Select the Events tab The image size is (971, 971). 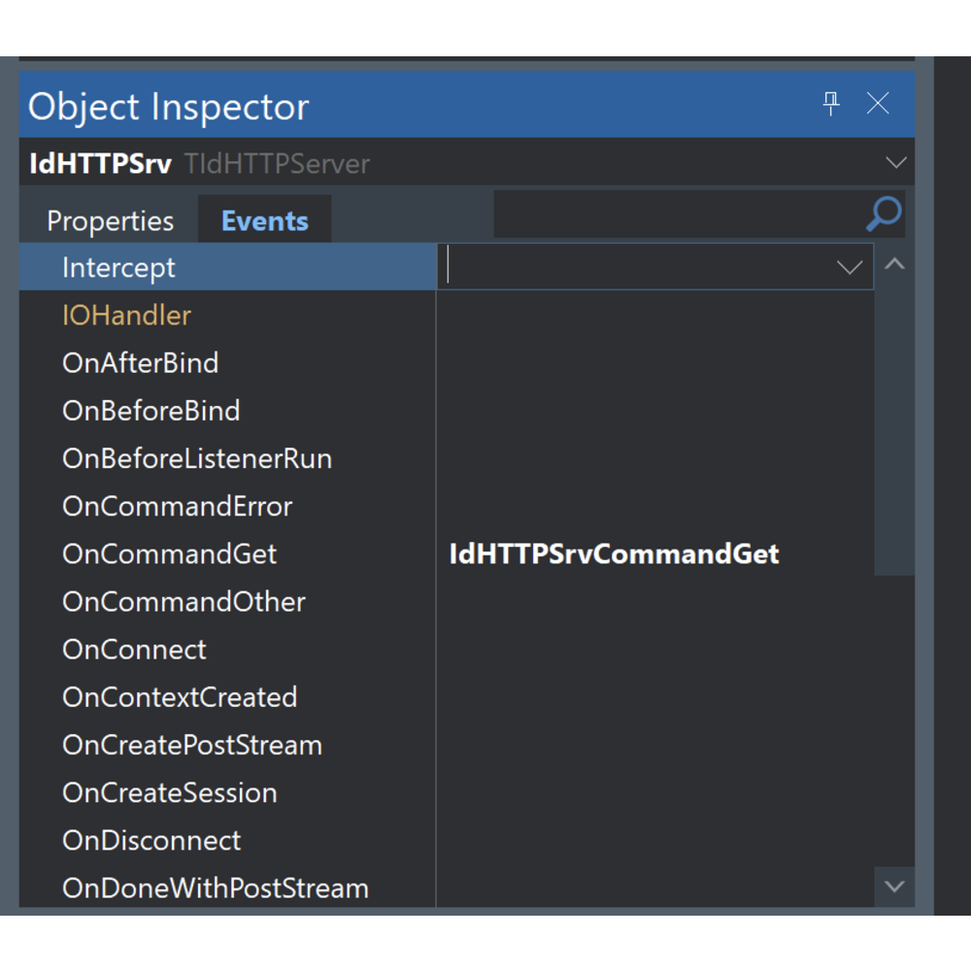264,221
